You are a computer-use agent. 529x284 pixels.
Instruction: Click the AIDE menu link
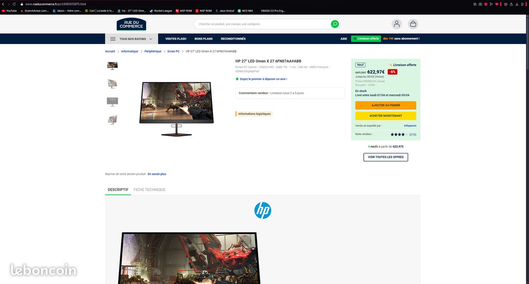coord(344,39)
